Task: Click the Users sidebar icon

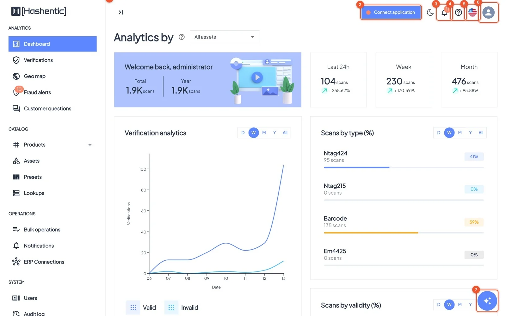Action: click(16, 298)
